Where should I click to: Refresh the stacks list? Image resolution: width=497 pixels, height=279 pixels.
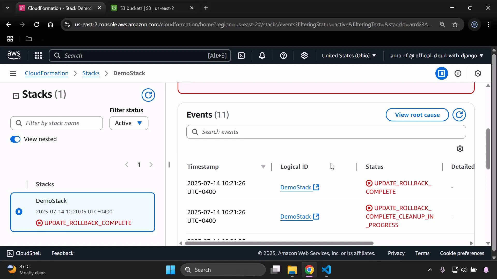pyautogui.click(x=148, y=95)
